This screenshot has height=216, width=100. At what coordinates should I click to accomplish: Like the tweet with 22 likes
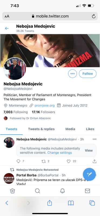[69, 161]
